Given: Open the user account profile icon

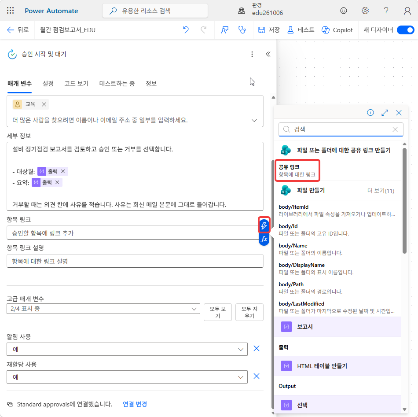Looking at the screenshot, I should pos(407,11).
